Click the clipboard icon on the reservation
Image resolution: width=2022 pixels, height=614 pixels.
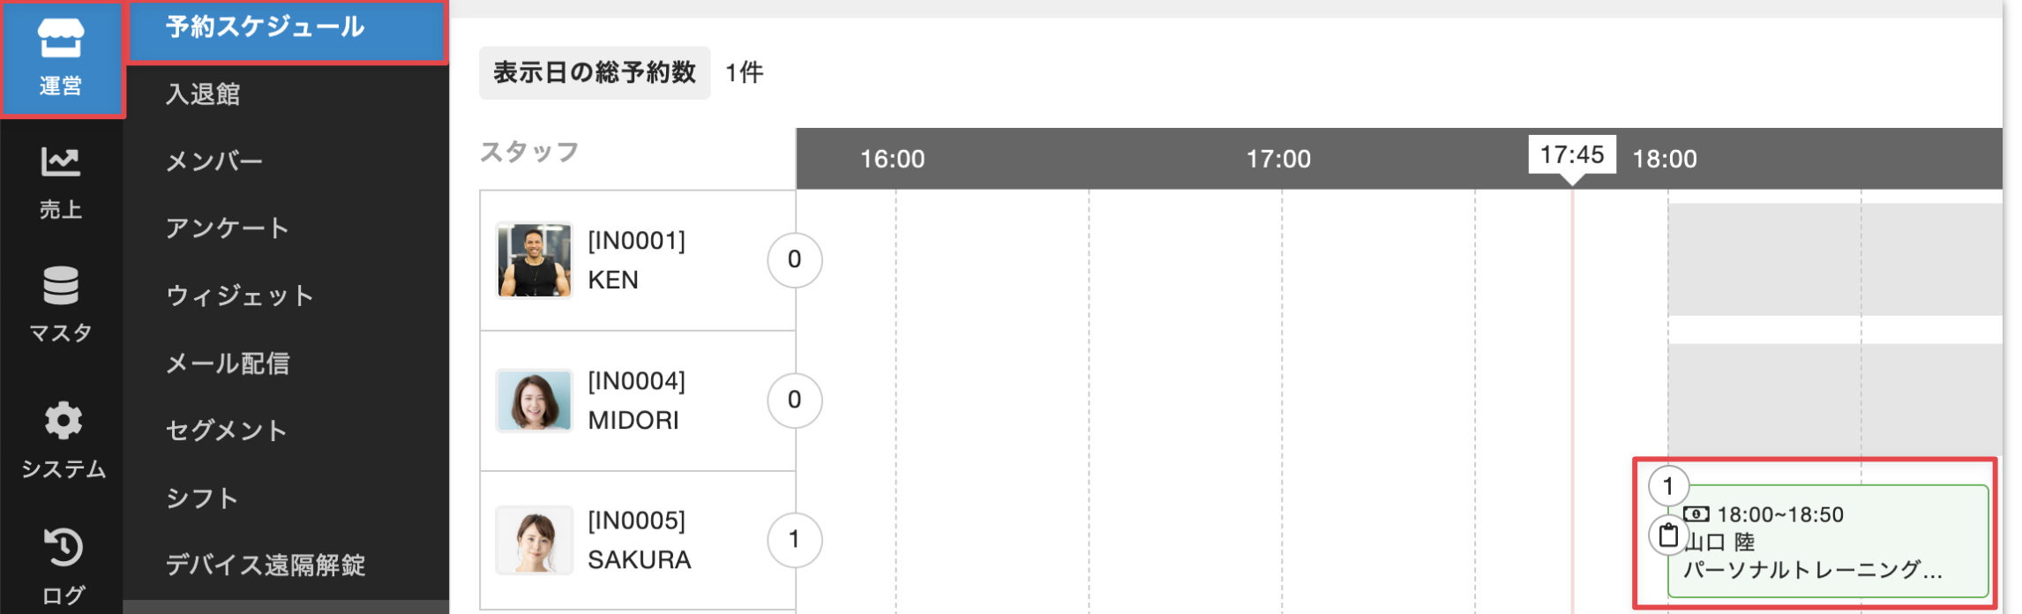[1668, 535]
